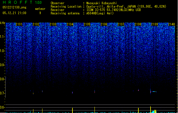Click the 2135 time axis label

point(87,24)
